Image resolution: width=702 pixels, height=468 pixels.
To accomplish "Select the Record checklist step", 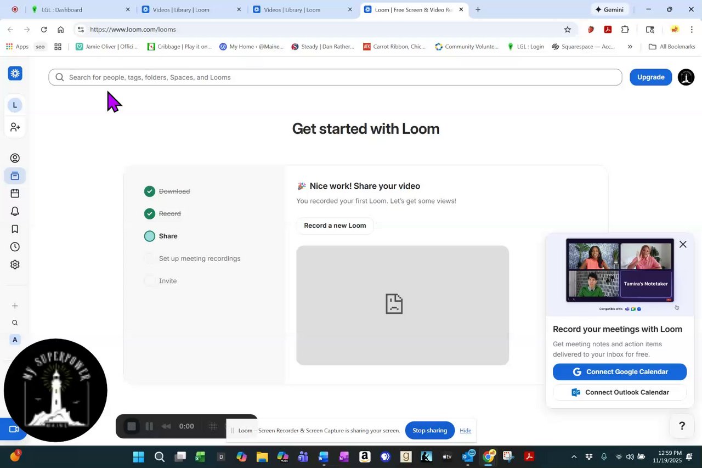I will coord(162,214).
